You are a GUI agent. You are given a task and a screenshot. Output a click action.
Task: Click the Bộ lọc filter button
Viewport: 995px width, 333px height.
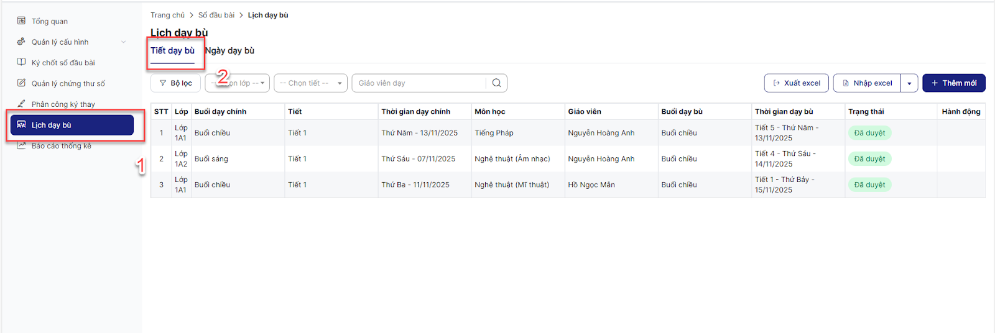[175, 83]
